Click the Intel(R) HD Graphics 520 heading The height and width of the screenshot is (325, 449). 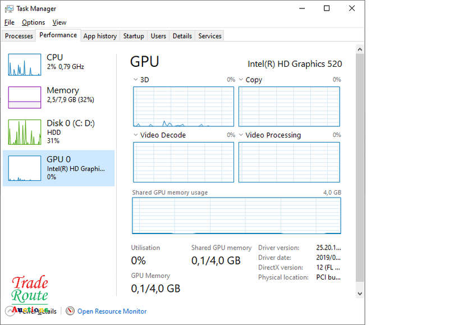(x=295, y=64)
